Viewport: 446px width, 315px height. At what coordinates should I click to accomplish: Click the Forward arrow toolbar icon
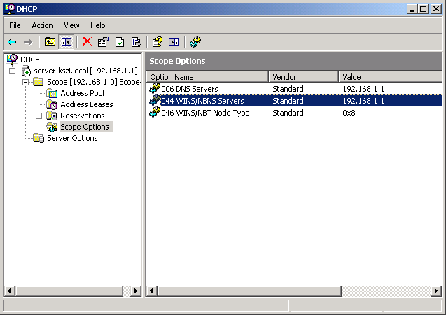tap(28, 43)
